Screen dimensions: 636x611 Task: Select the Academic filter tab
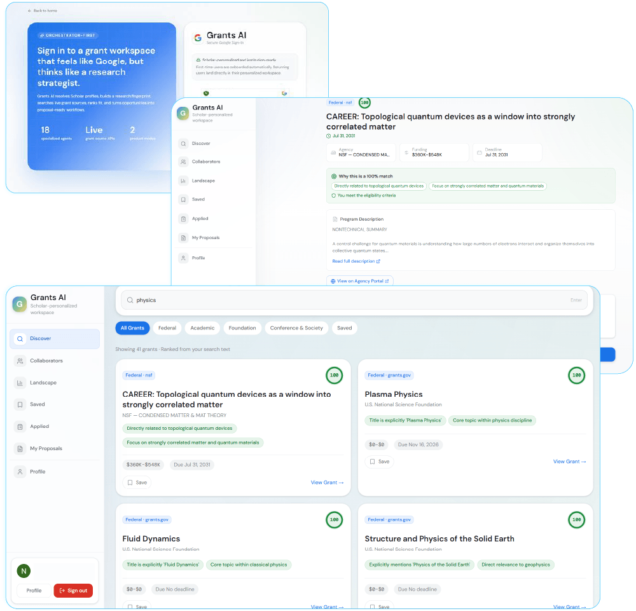click(202, 328)
